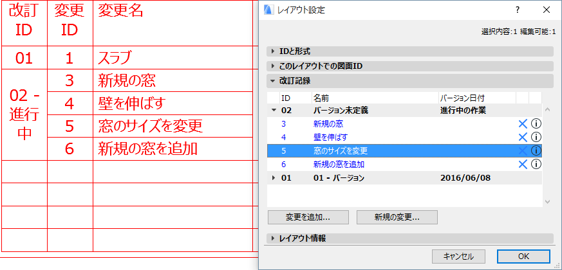The image size is (562, 270).
Task: Remove change 3 新規の窓 with X icon
Action: (x=523, y=124)
